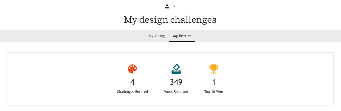Switch to the My Voting tab

tap(157, 36)
